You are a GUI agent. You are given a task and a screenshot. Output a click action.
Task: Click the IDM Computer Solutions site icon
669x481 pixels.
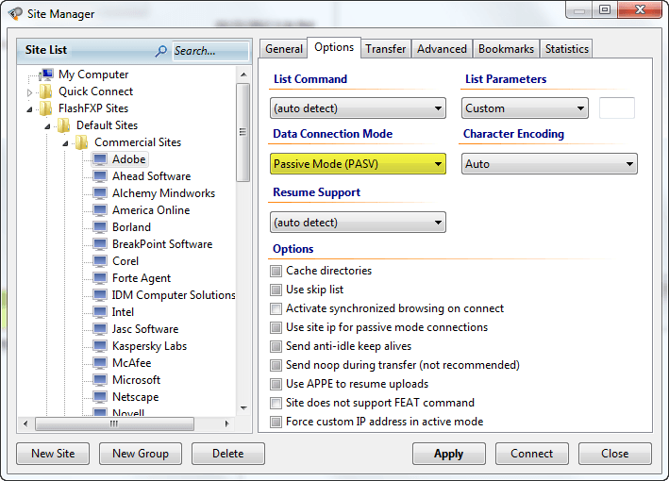pyautogui.click(x=100, y=295)
